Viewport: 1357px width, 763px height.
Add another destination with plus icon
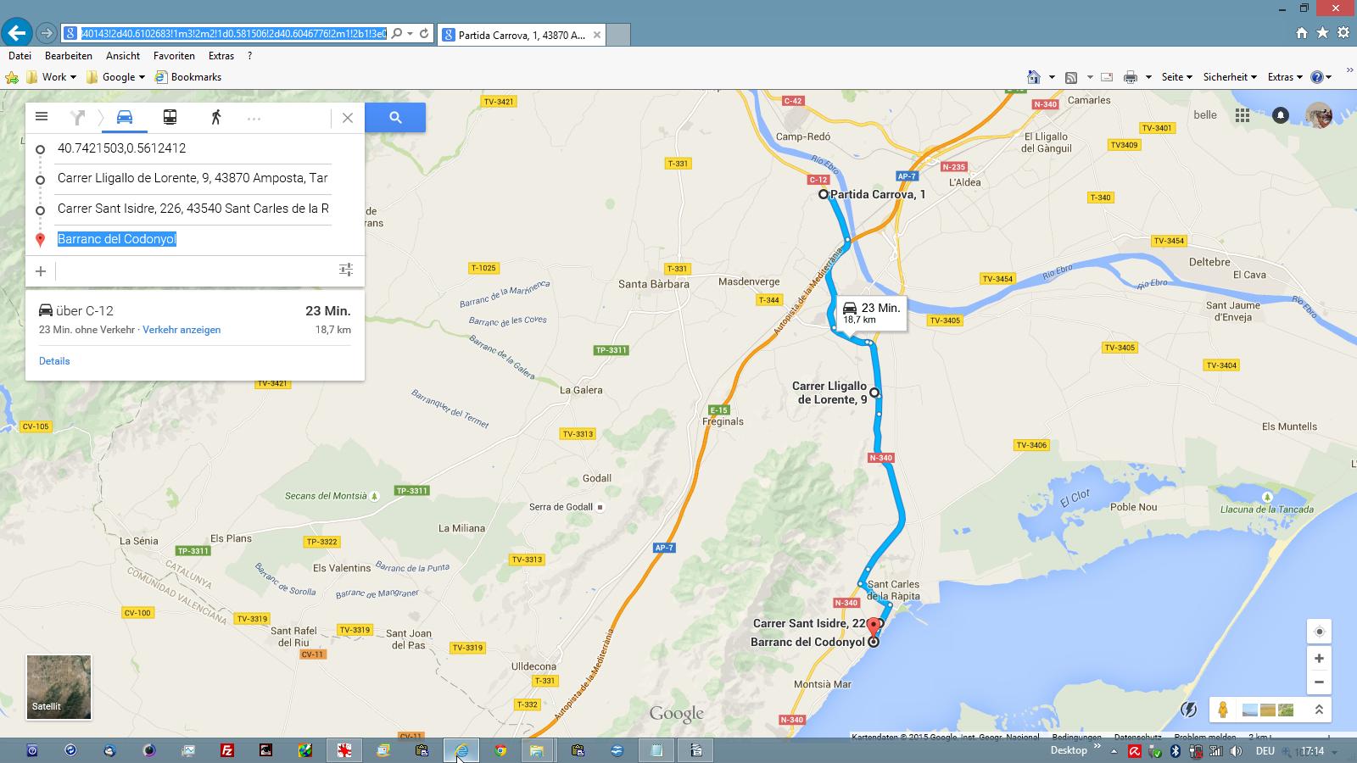[x=41, y=271]
